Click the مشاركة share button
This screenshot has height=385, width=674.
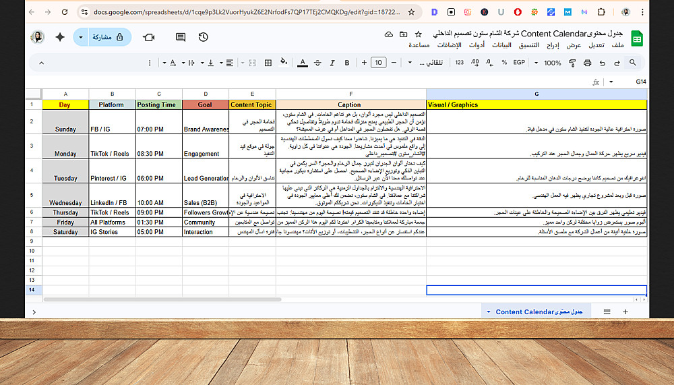click(x=108, y=38)
